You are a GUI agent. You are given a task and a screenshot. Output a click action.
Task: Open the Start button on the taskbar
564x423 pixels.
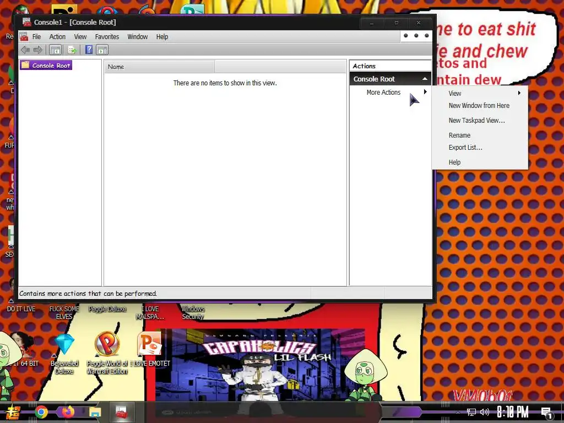pyautogui.click(x=12, y=412)
